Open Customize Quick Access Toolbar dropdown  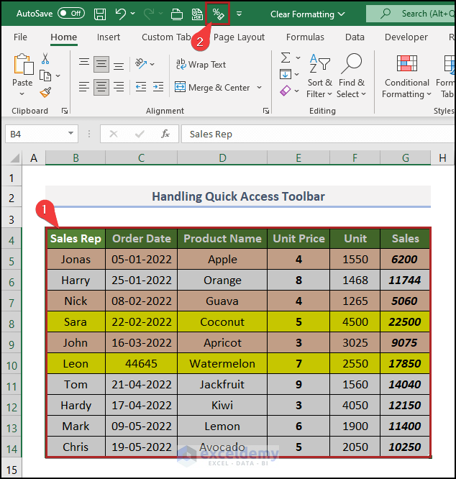coord(239,14)
